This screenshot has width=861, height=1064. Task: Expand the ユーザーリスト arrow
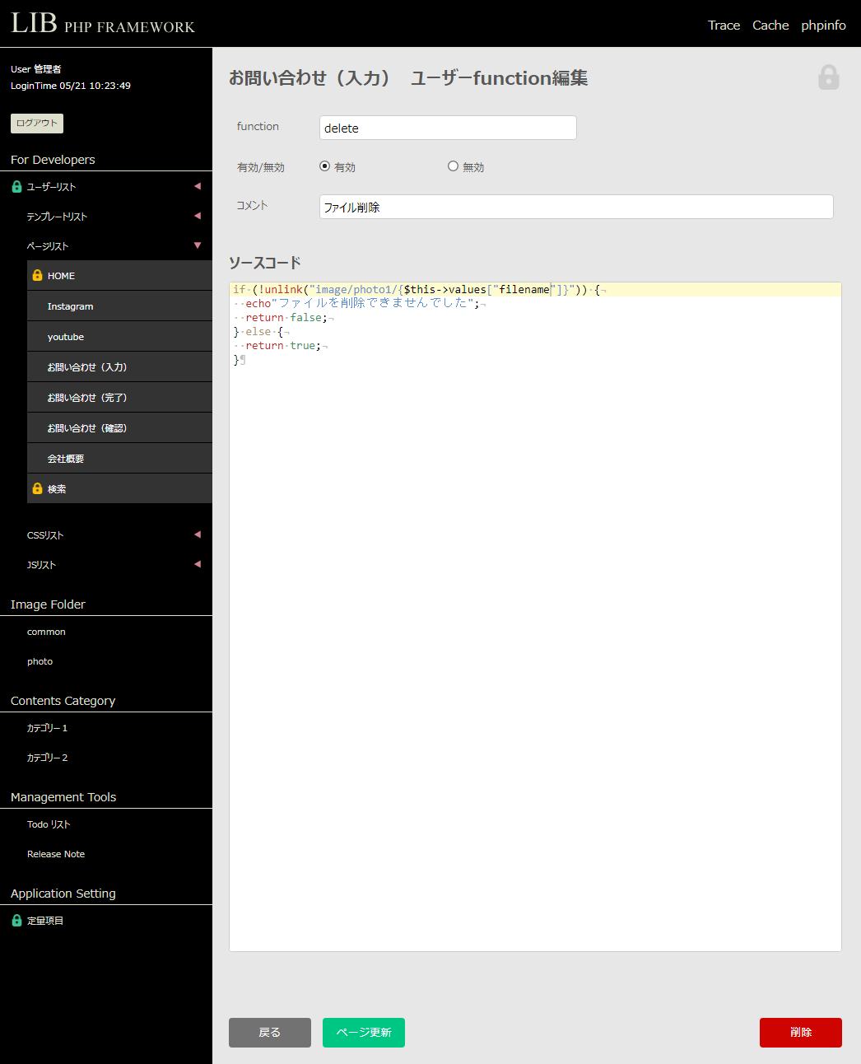tap(198, 186)
